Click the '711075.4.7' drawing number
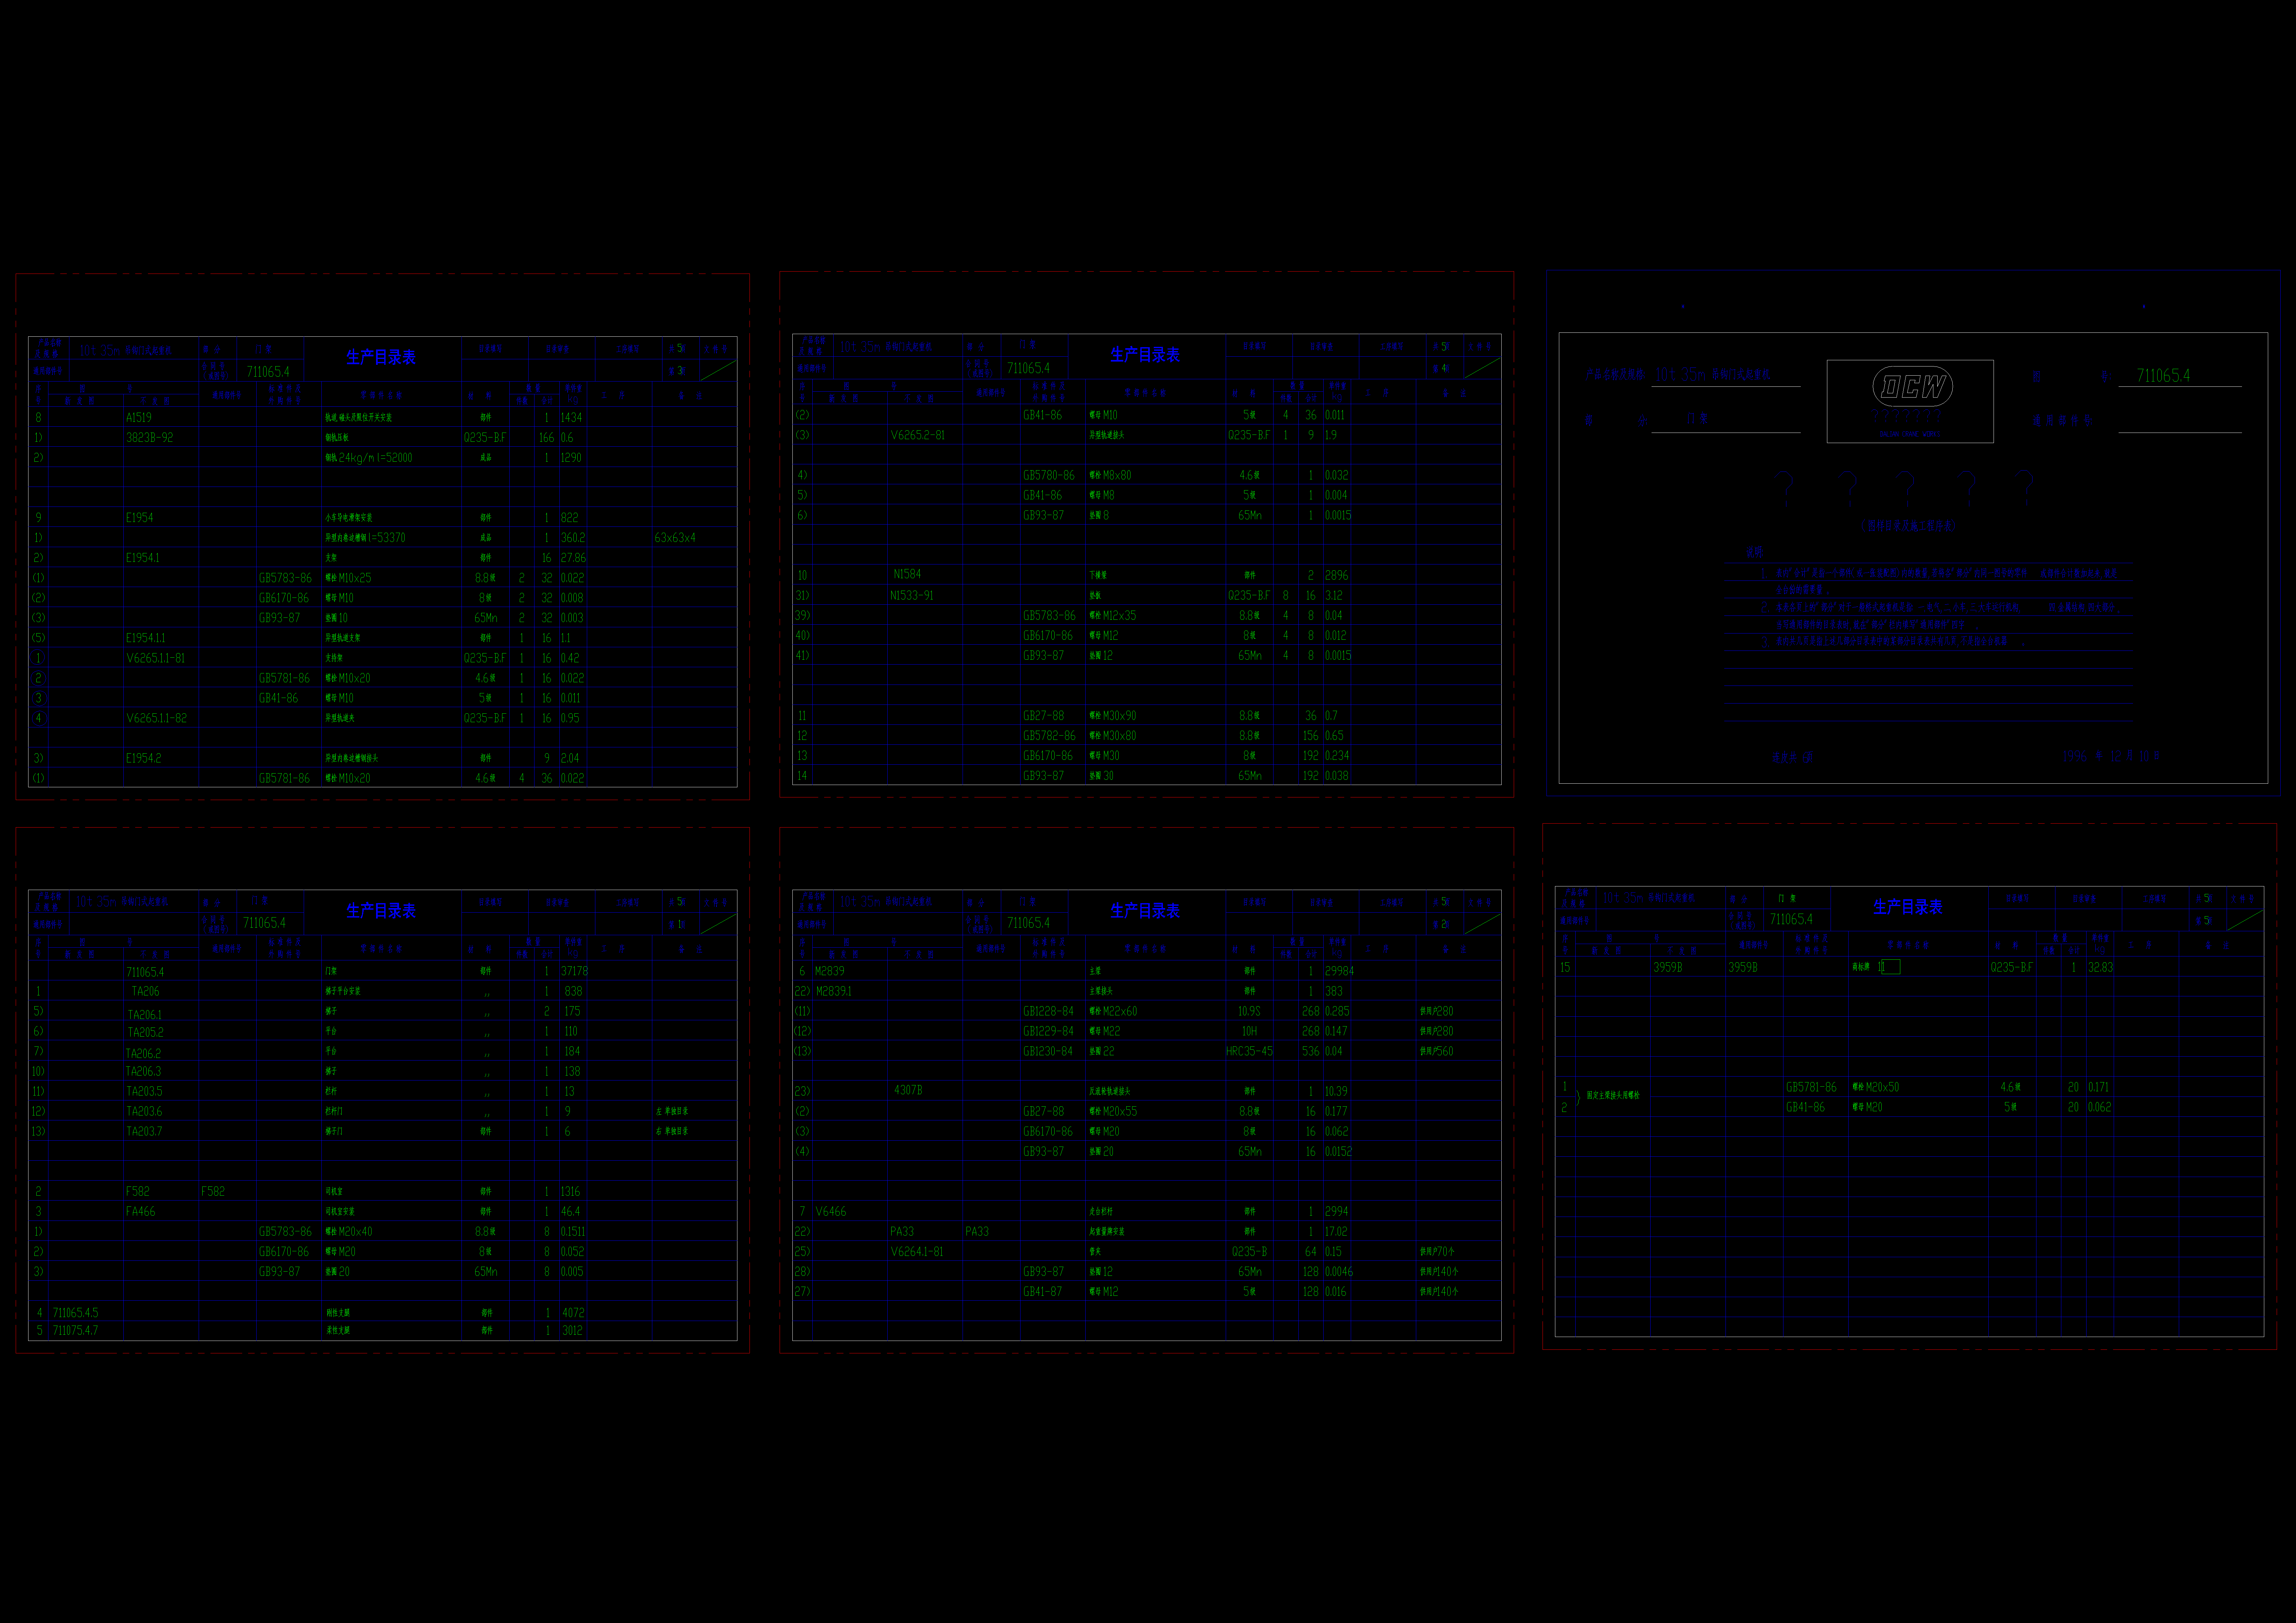This screenshot has height=1623, width=2296. pyautogui.click(x=76, y=1330)
